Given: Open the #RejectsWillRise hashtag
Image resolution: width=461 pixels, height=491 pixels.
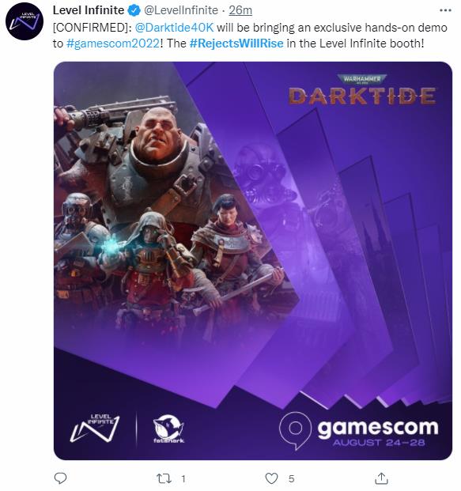Looking at the screenshot, I should [236, 43].
